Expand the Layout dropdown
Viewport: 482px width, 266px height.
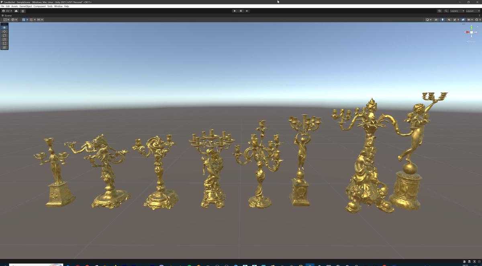[473, 11]
